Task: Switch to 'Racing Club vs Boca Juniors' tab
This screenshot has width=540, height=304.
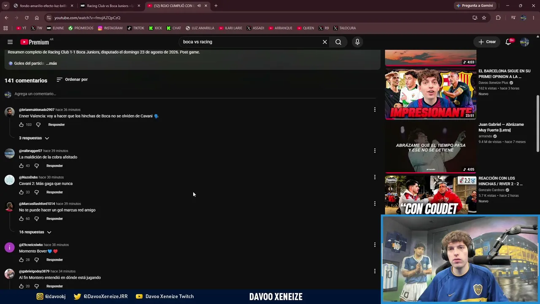Action: [x=110, y=6]
